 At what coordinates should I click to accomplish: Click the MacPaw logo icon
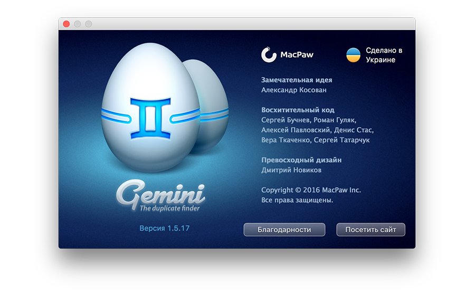269,54
